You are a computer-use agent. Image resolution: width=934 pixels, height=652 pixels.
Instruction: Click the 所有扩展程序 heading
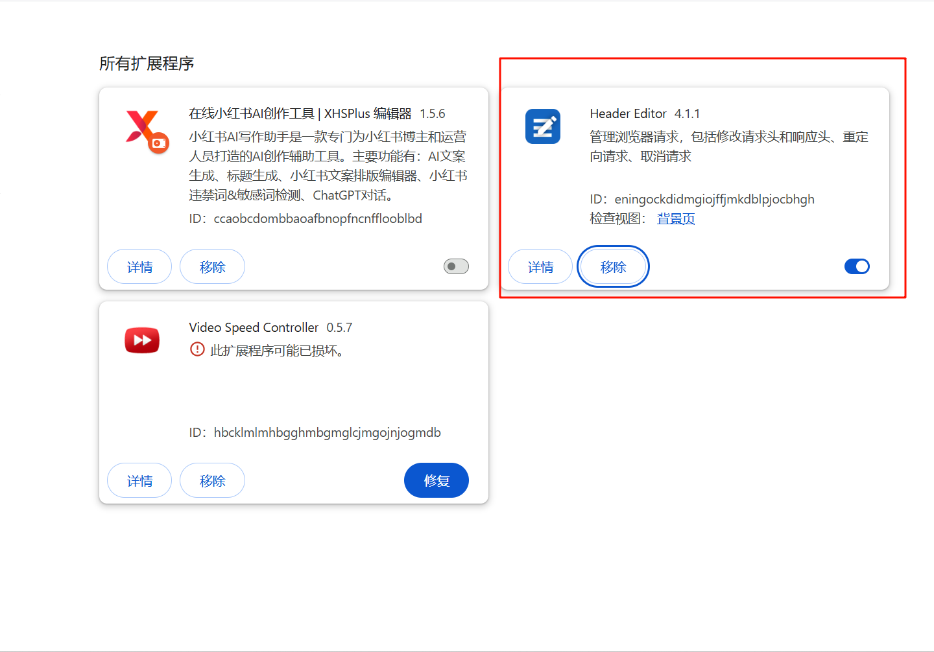(x=147, y=64)
